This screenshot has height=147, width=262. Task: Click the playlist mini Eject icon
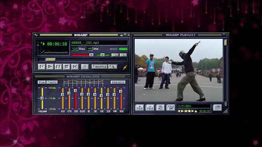pos(196,111)
